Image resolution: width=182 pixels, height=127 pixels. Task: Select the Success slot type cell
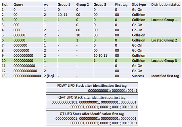point(138,76)
